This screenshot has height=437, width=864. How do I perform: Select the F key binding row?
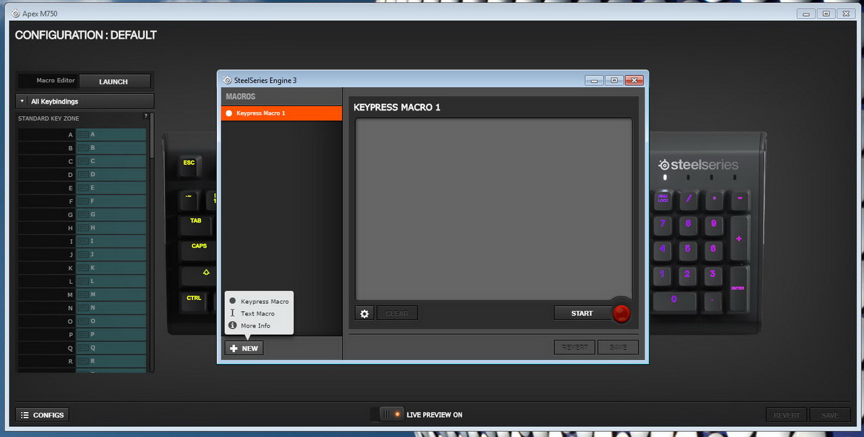click(x=82, y=201)
